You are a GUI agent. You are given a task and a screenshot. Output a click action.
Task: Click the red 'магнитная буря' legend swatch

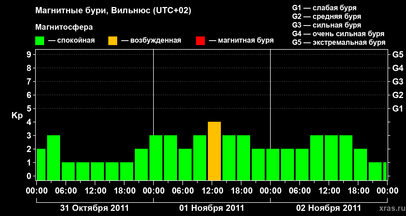(201, 41)
